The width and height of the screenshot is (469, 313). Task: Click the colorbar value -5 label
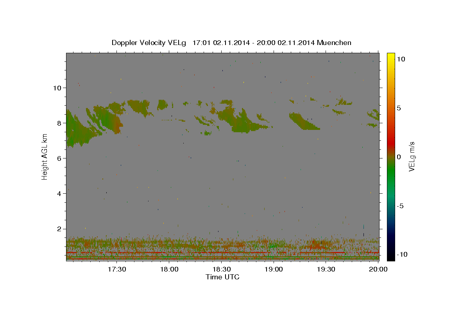click(400, 206)
